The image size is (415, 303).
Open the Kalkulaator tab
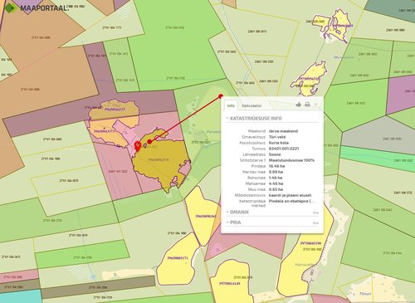(x=251, y=105)
